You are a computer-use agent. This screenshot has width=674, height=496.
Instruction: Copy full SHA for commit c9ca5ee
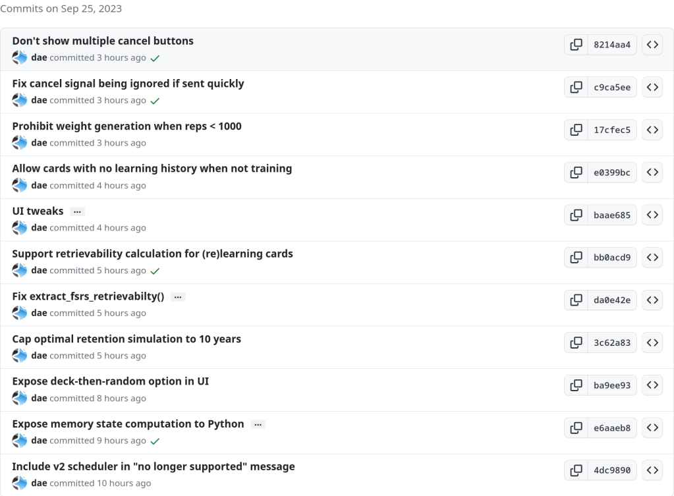coord(576,87)
